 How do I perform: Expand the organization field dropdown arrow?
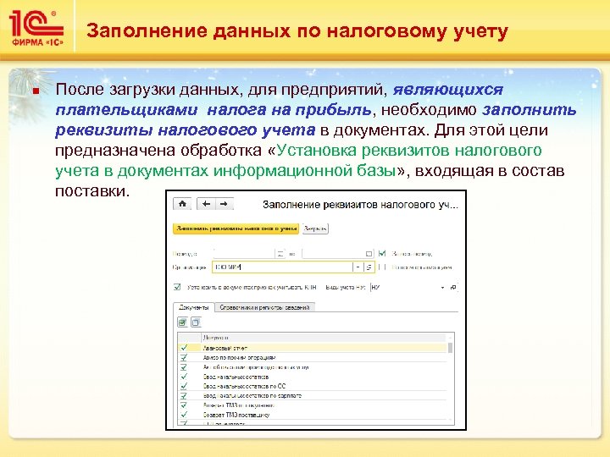tap(358, 267)
